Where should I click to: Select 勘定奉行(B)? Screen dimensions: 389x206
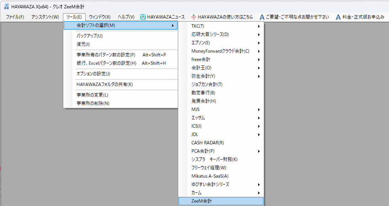[x=221, y=93]
